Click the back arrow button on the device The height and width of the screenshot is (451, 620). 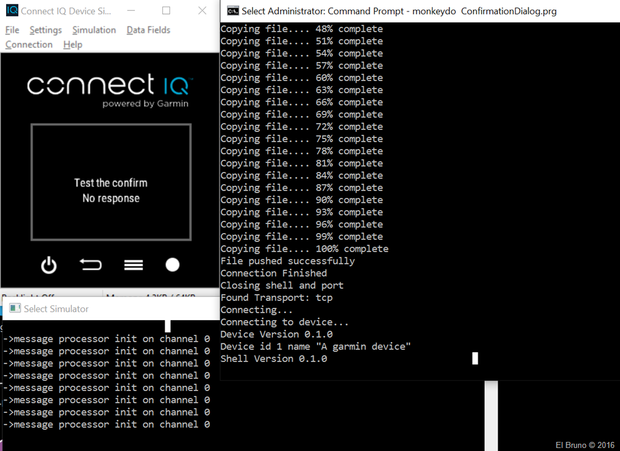coord(90,265)
